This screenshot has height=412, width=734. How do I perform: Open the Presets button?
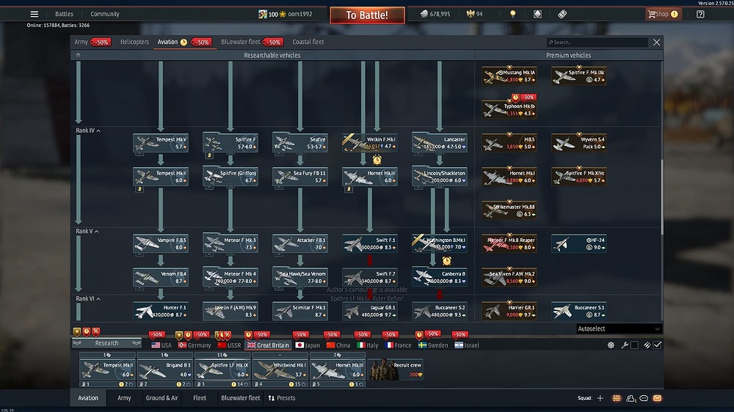coord(282,398)
